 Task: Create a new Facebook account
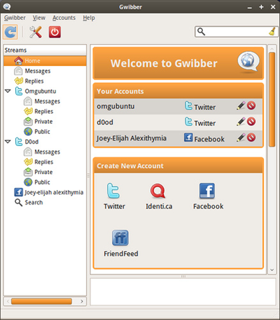coord(208,196)
